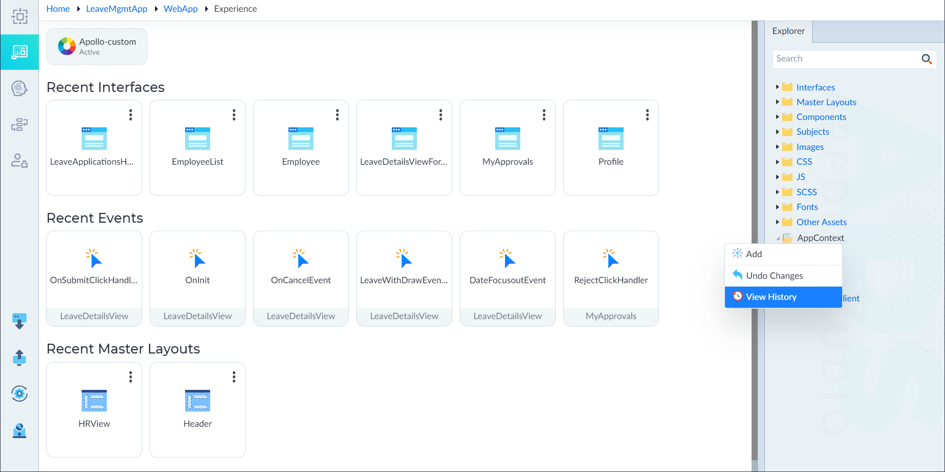Viewport: 945px width, 472px height.
Task: Click the export upload arrow sidebar icon
Action: tap(19, 357)
